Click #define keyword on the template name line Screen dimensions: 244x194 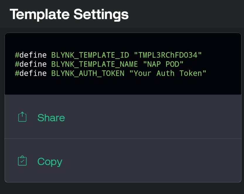point(31,64)
